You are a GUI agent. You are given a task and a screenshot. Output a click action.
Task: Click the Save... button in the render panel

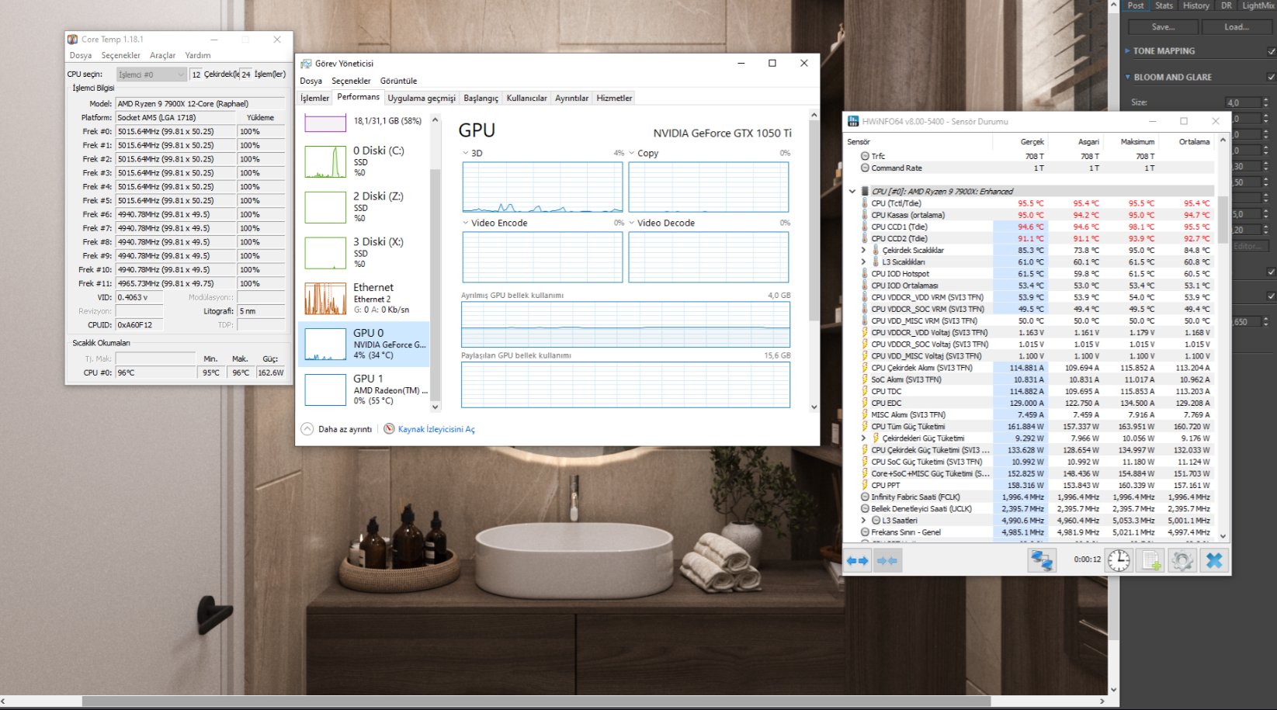click(1163, 27)
